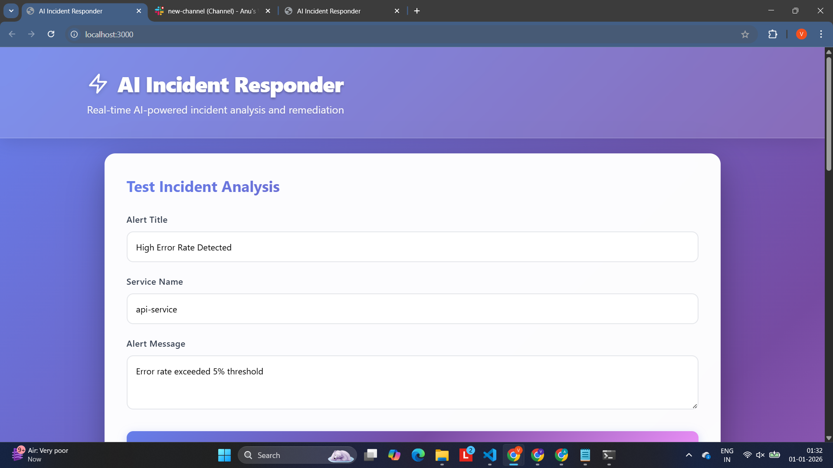Open File Explorer in taskbar
Image resolution: width=833 pixels, height=468 pixels.
tap(442, 455)
